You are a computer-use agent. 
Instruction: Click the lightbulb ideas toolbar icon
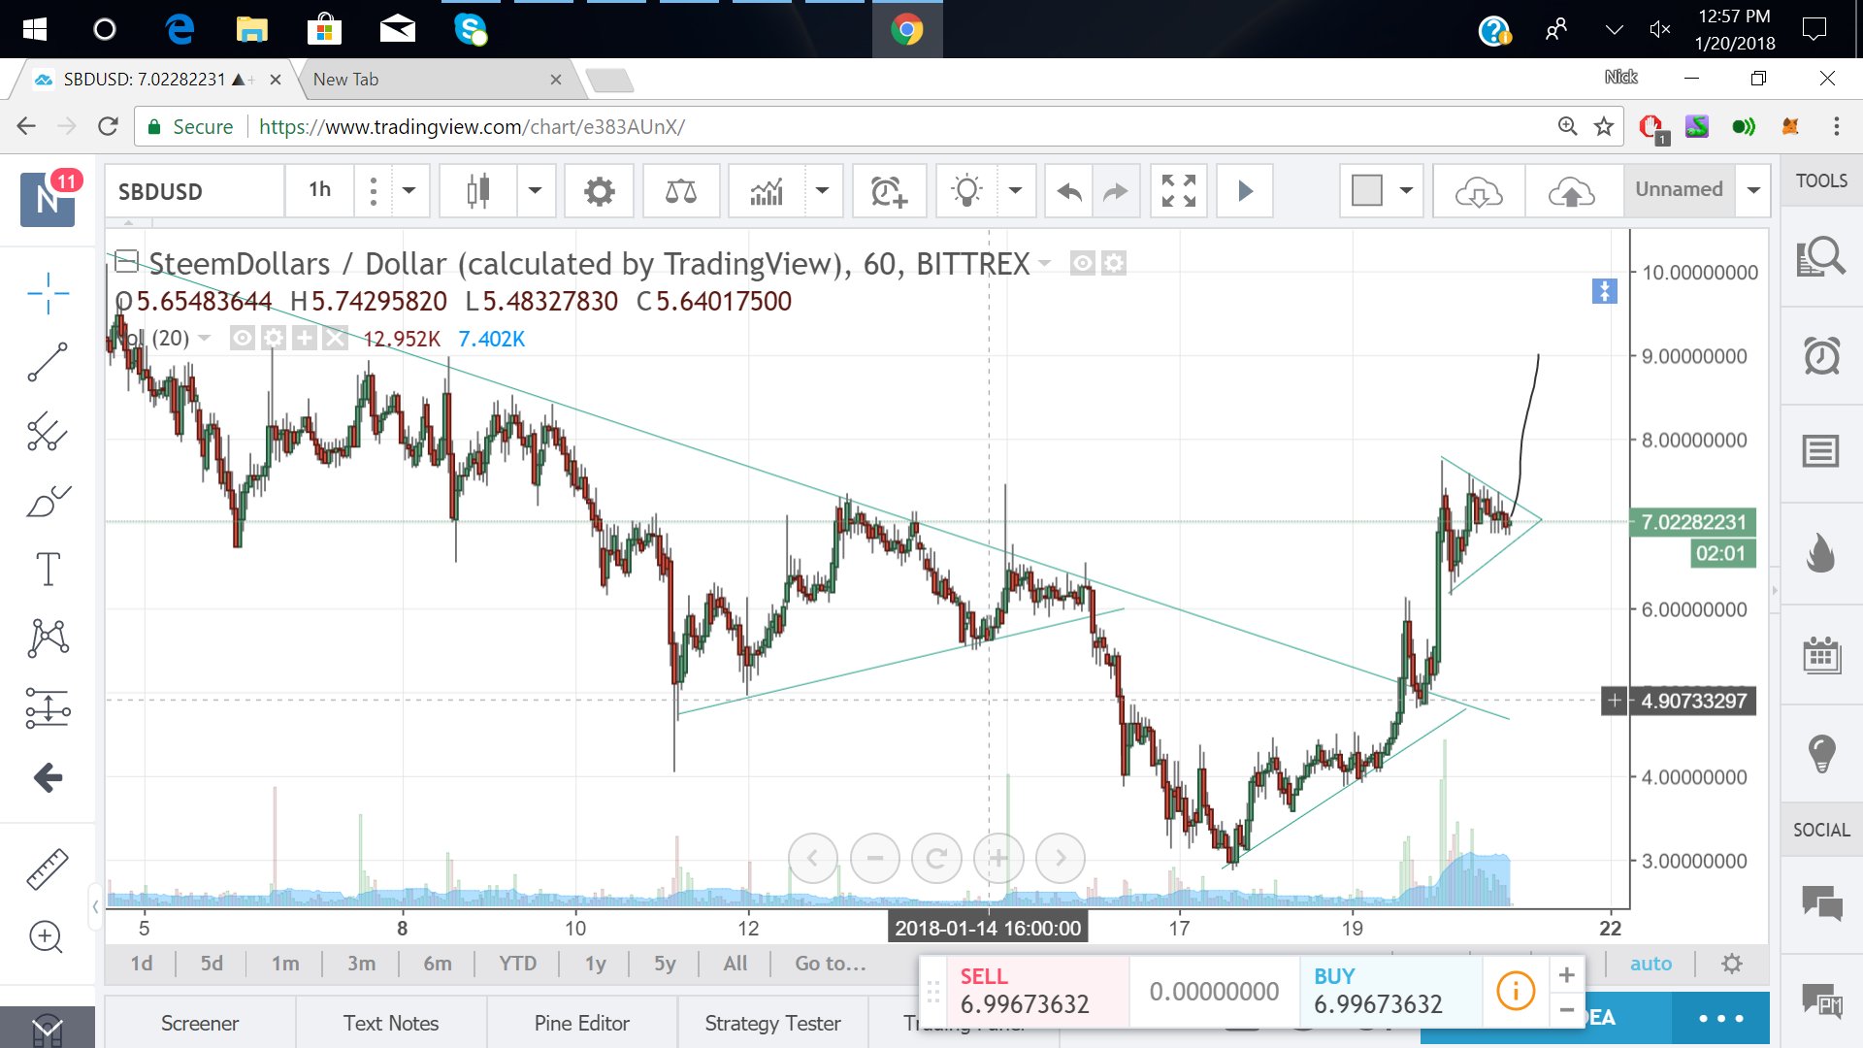(967, 191)
